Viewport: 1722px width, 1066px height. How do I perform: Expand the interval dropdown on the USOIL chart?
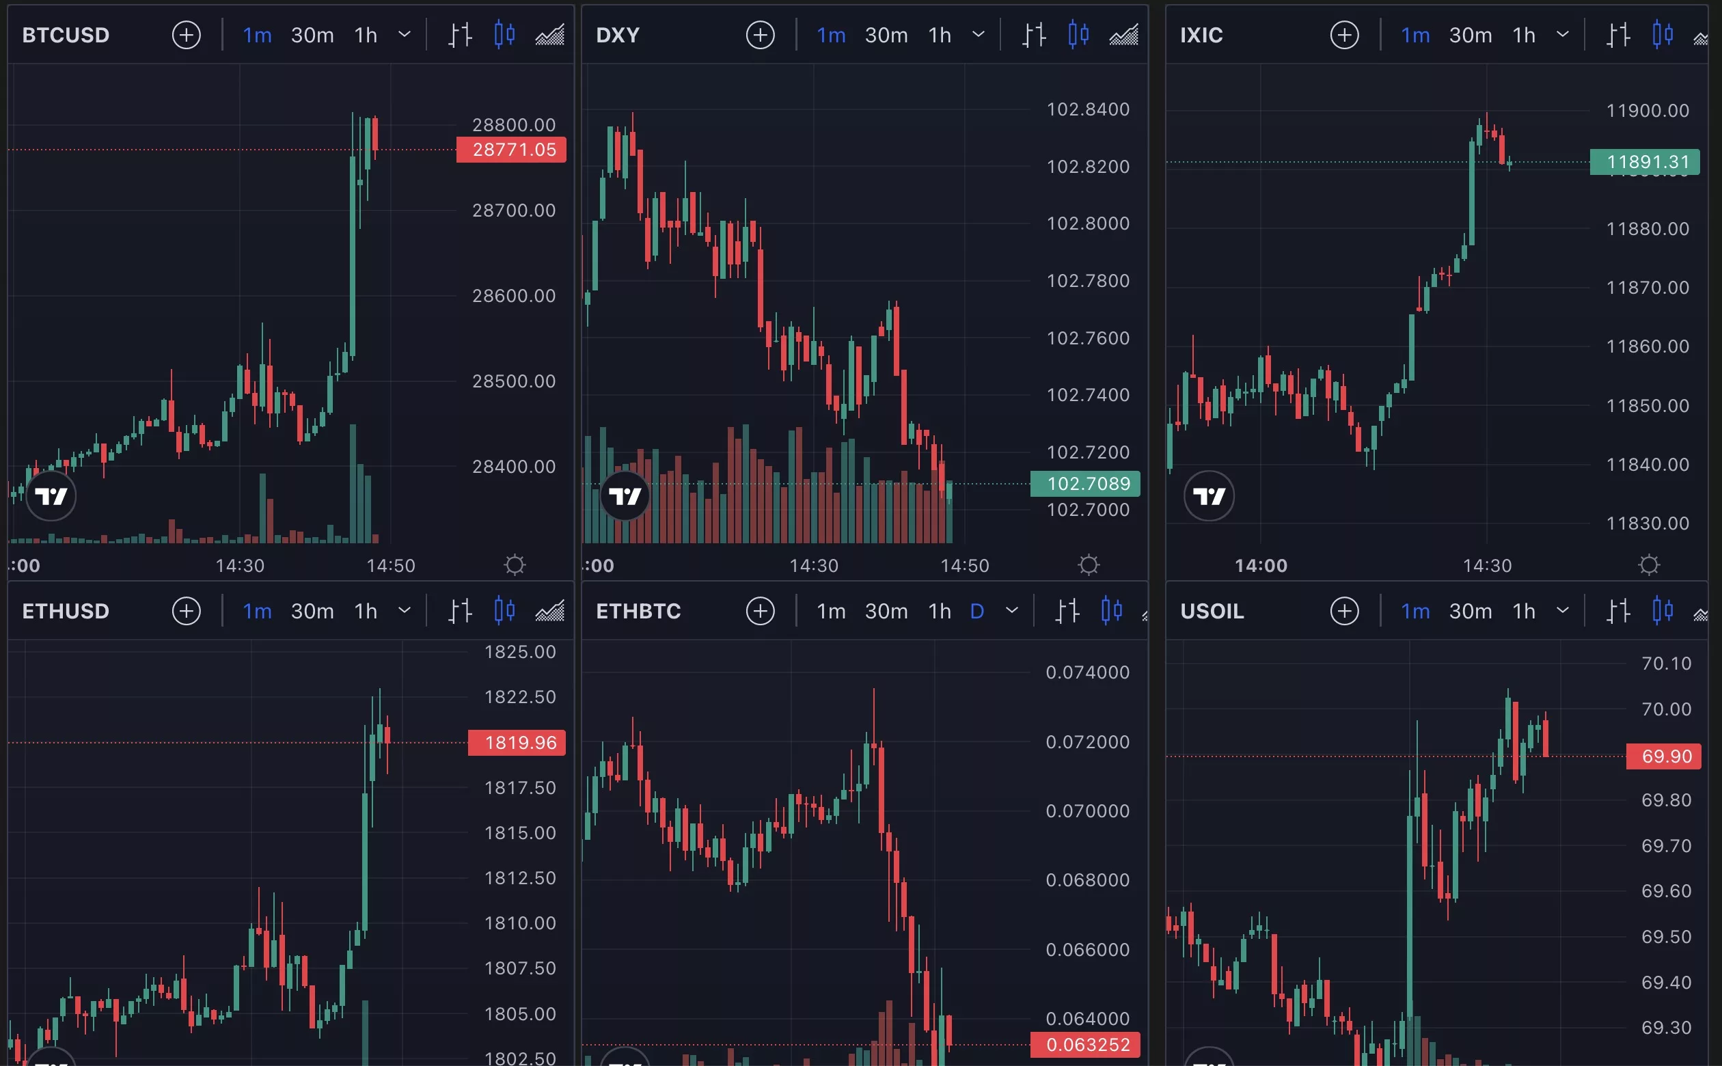[1563, 610]
